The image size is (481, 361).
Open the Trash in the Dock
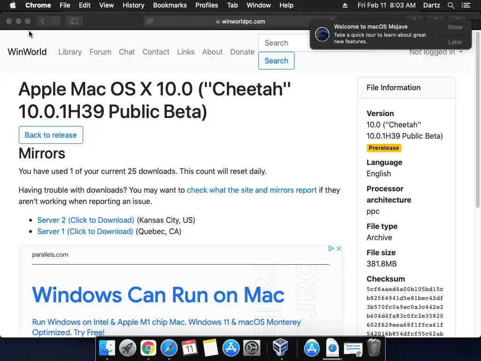[374, 347]
